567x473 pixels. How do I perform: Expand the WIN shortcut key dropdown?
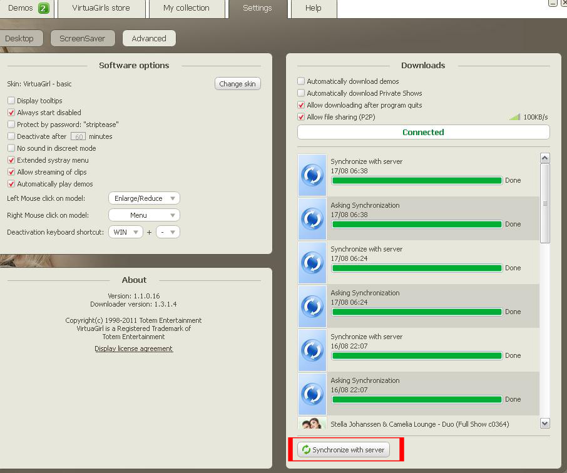[x=126, y=232]
